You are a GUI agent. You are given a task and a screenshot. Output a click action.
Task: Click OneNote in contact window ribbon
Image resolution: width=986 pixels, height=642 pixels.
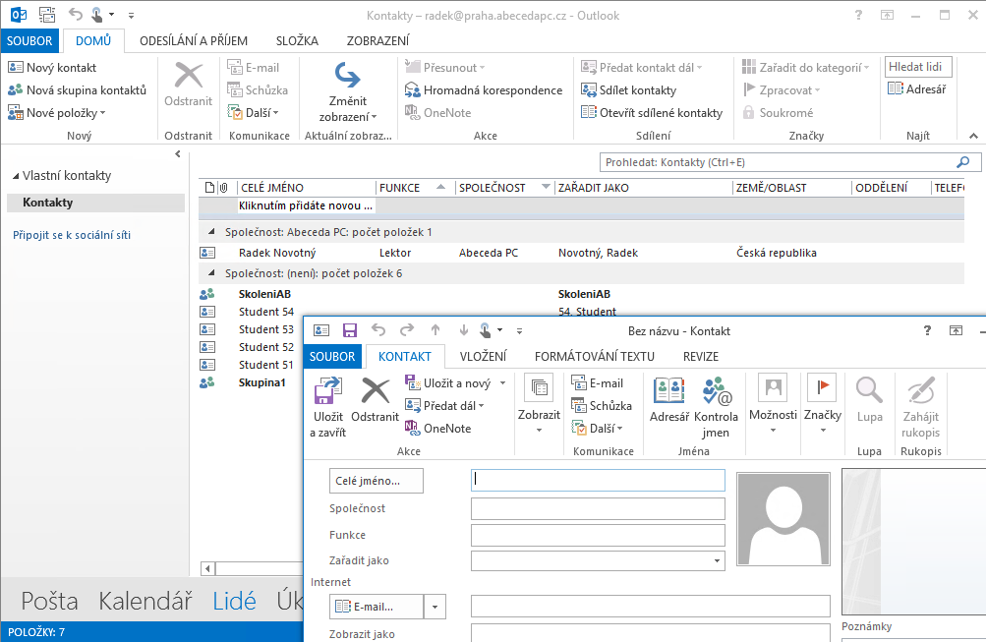(438, 429)
